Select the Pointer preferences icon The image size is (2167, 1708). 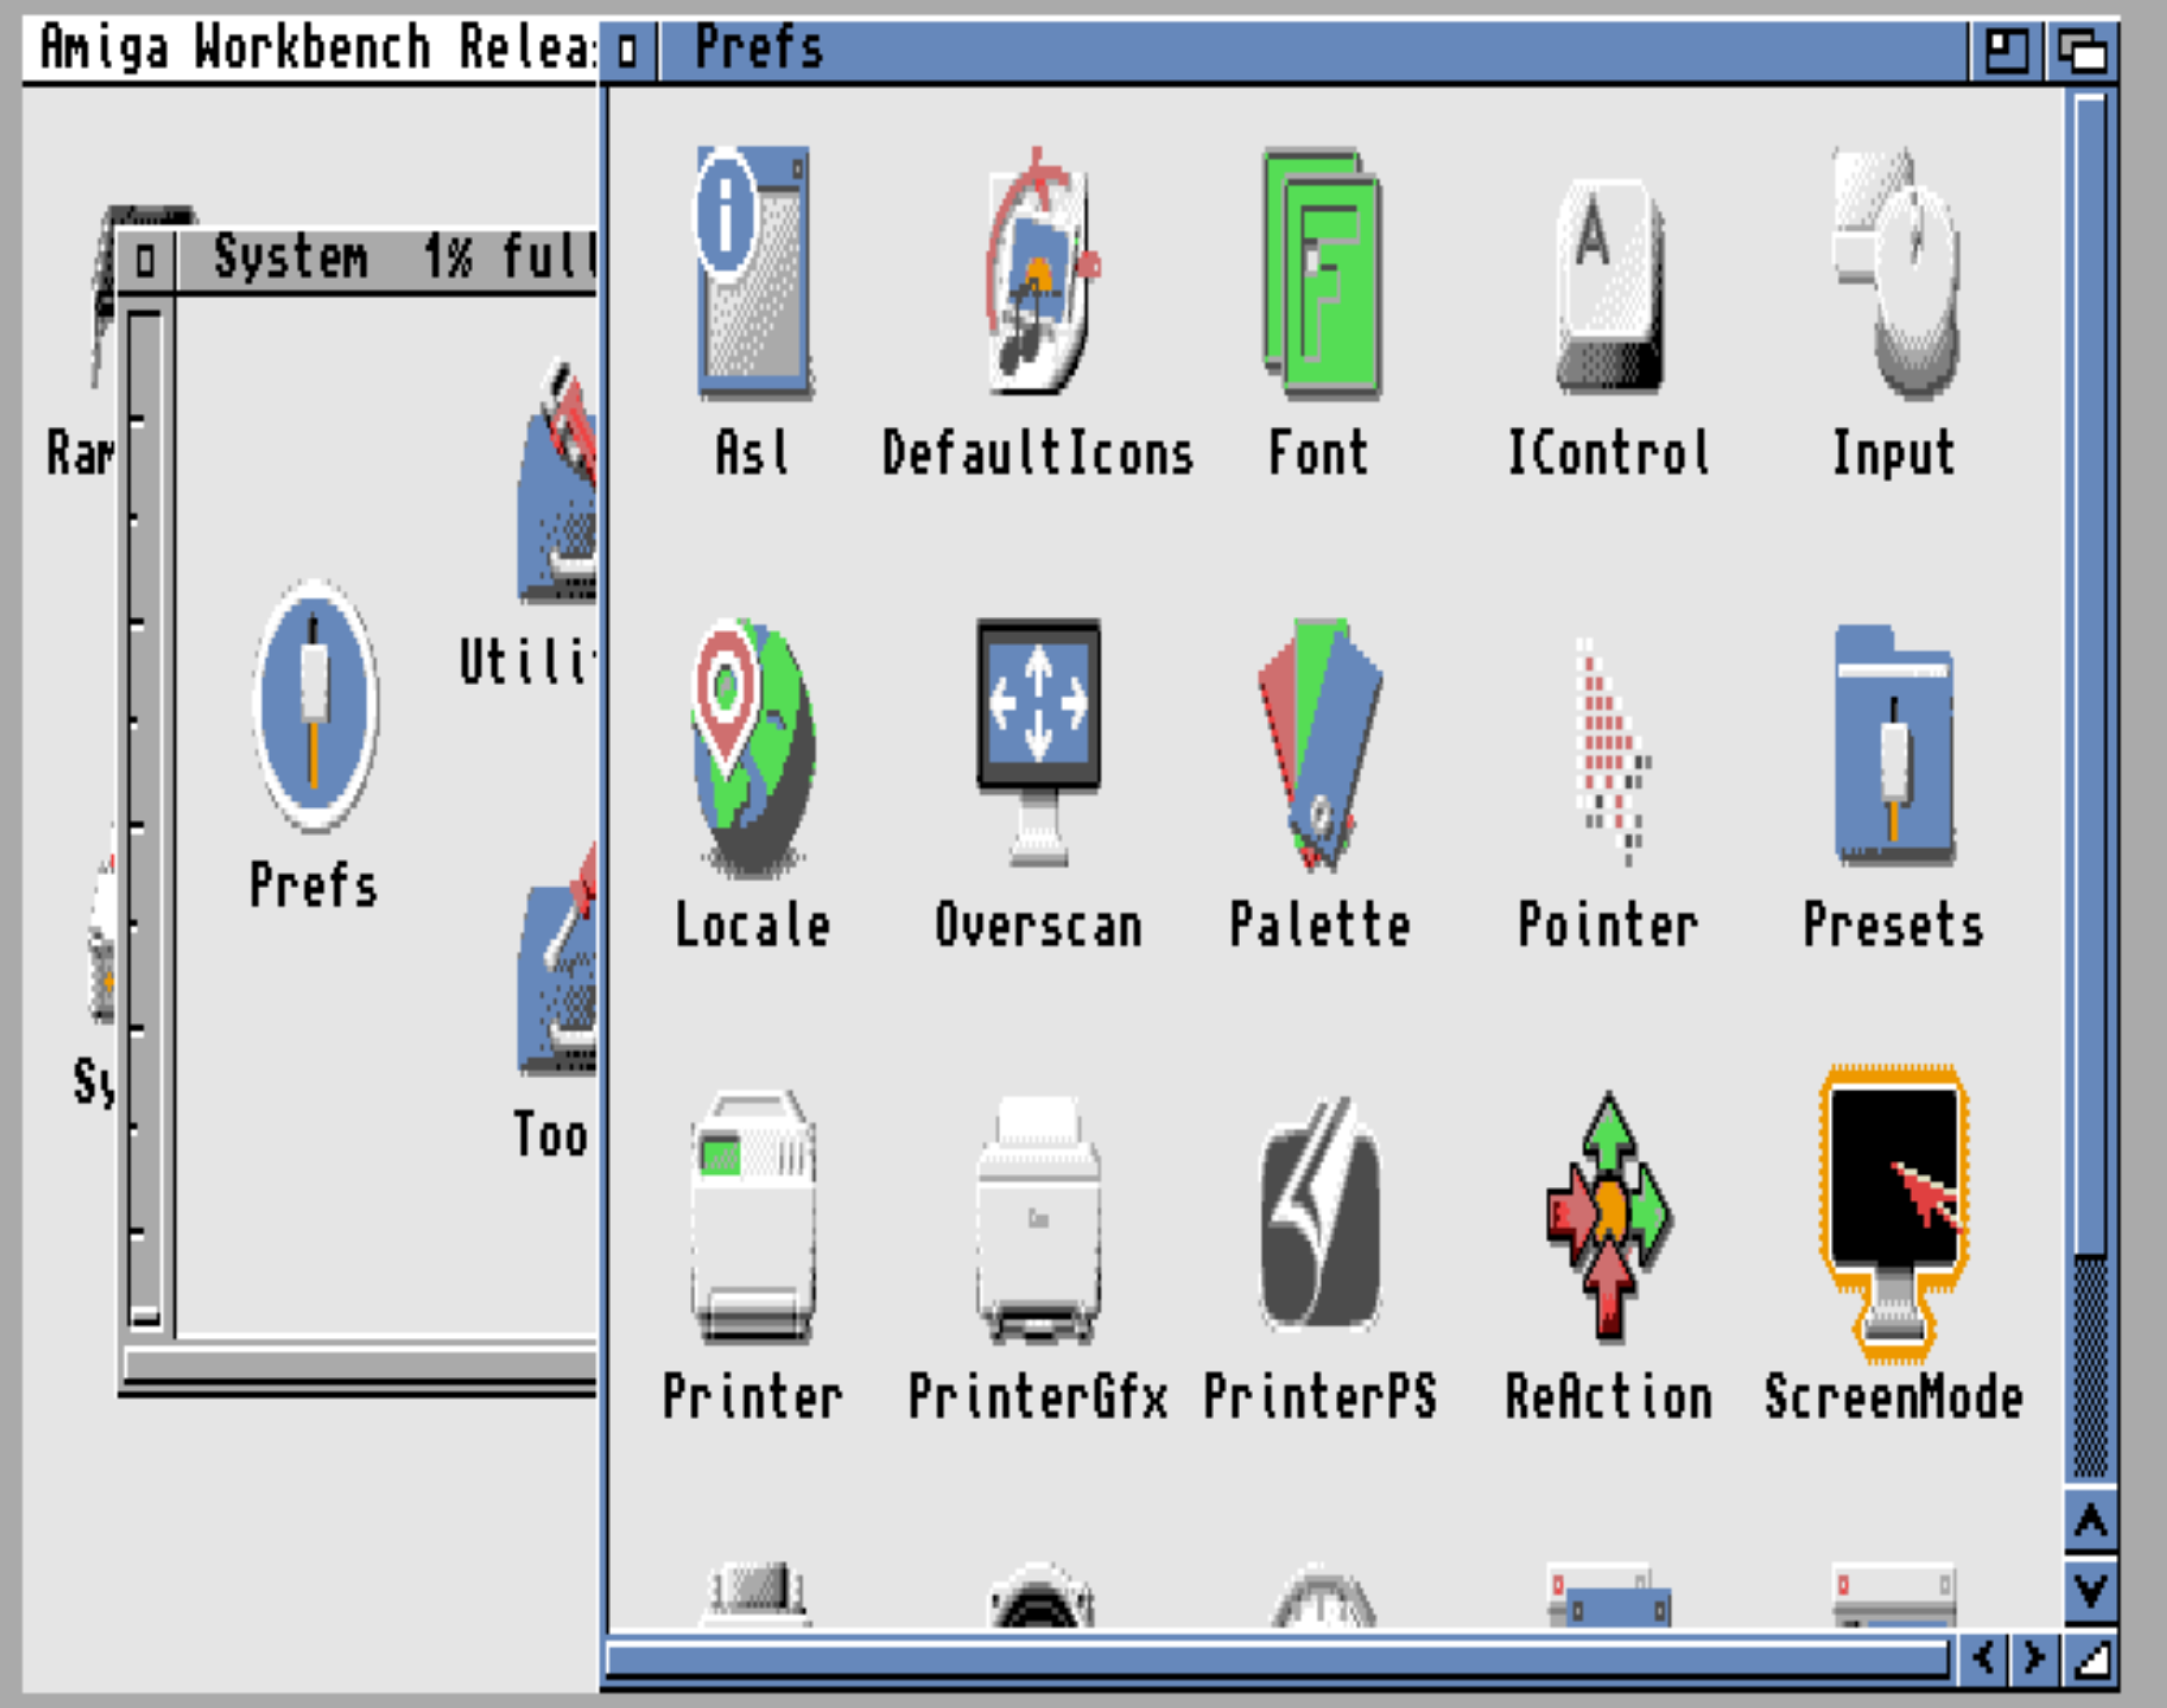pos(1611,750)
